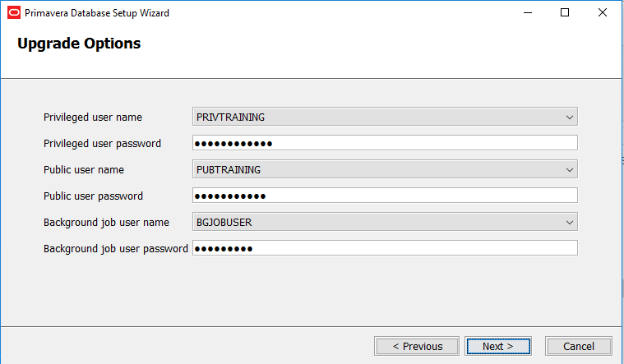Minimize the wizard window
This screenshot has height=364, width=624.
528,12
